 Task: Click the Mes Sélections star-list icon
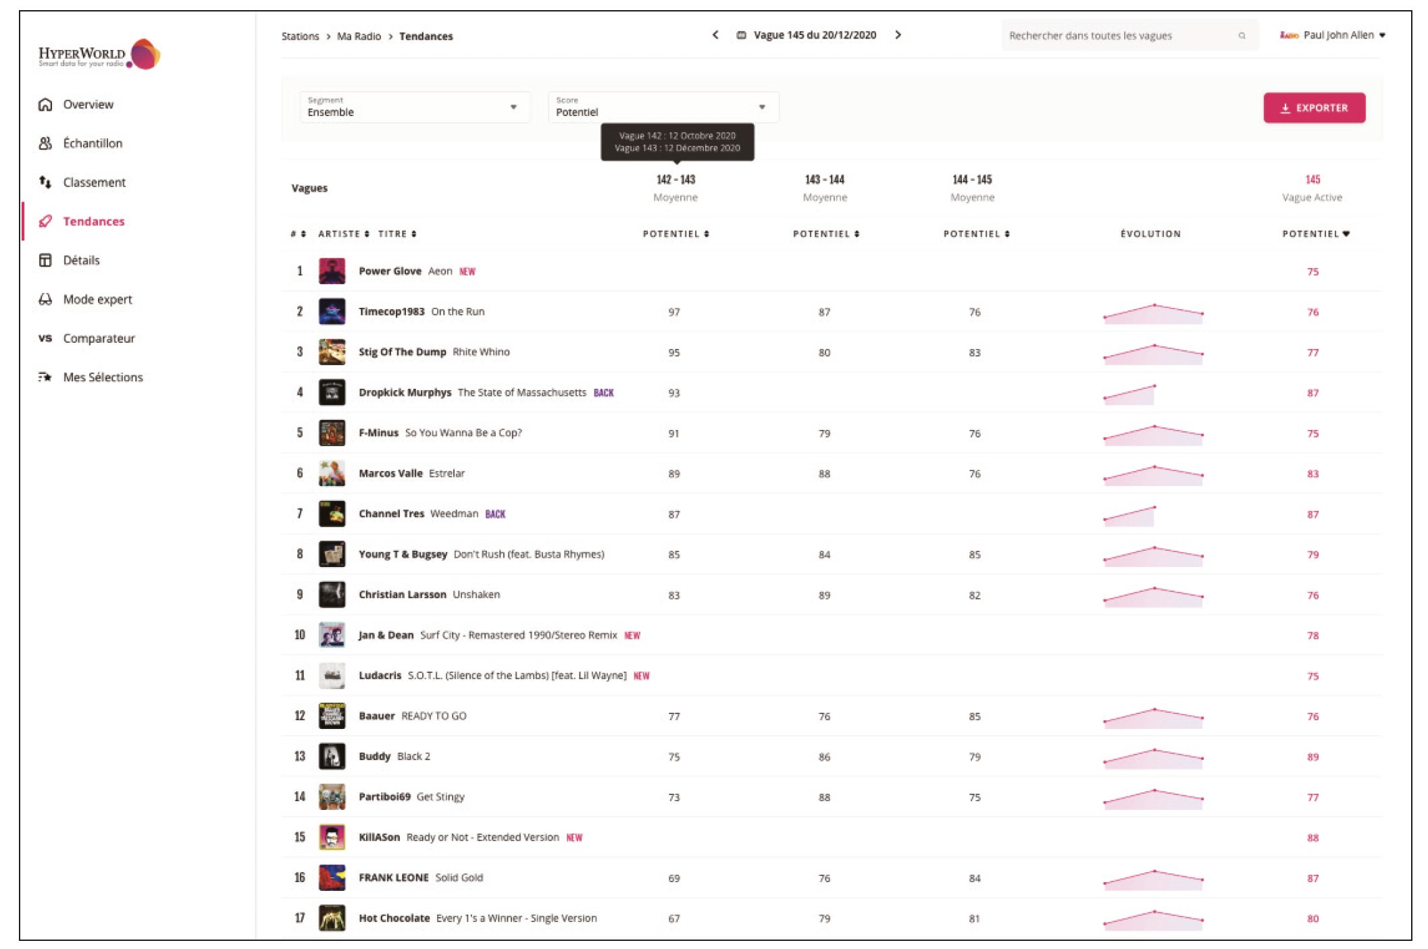tap(45, 377)
